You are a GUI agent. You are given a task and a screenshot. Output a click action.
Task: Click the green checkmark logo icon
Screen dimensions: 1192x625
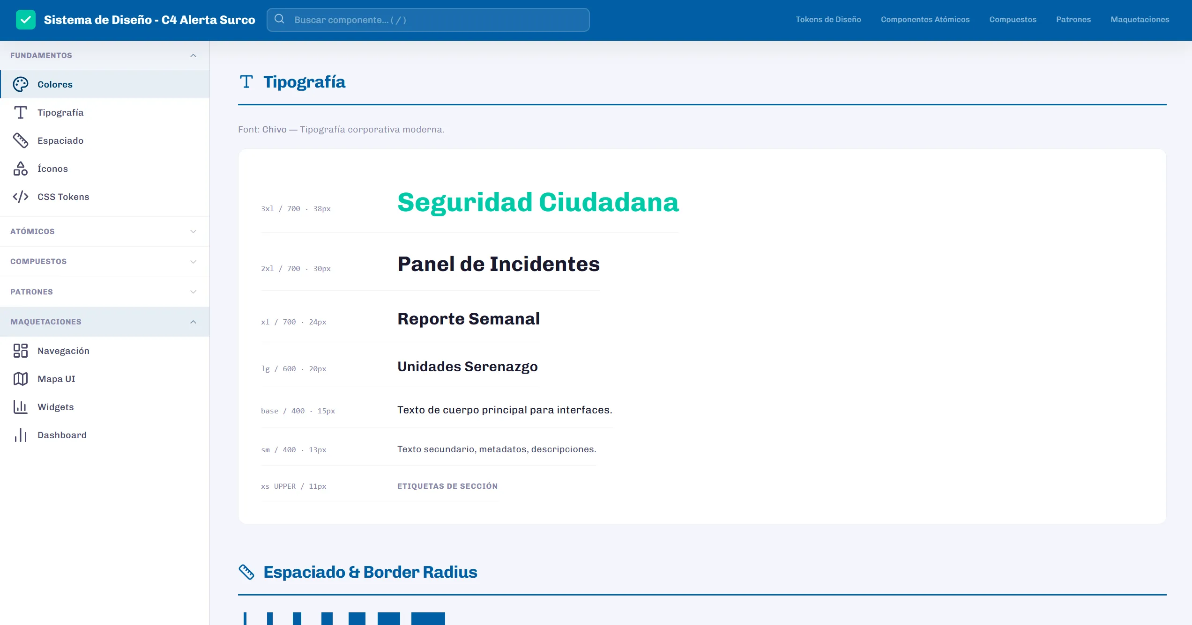coord(25,20)
